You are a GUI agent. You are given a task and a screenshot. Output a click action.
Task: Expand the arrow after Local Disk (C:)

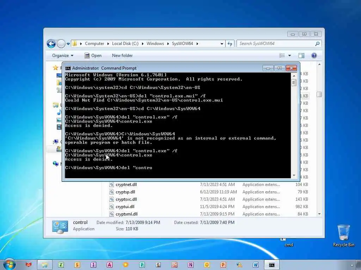coord(142,44)
